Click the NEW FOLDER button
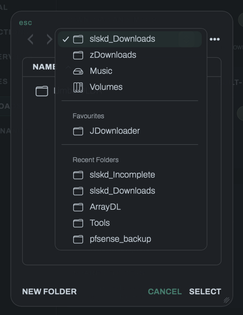This screenshot has width=243, height=315. click(x=49, y=292)
